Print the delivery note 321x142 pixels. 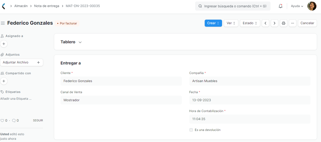click(x=284, y=23)
